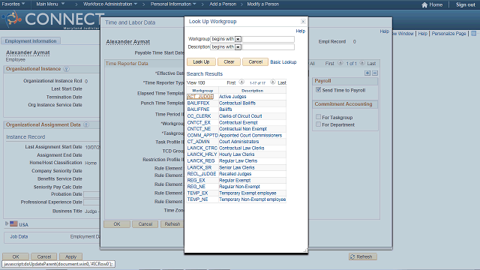
Task: Click 'Active Judges' description link
Action: click(x=232, y=97)
